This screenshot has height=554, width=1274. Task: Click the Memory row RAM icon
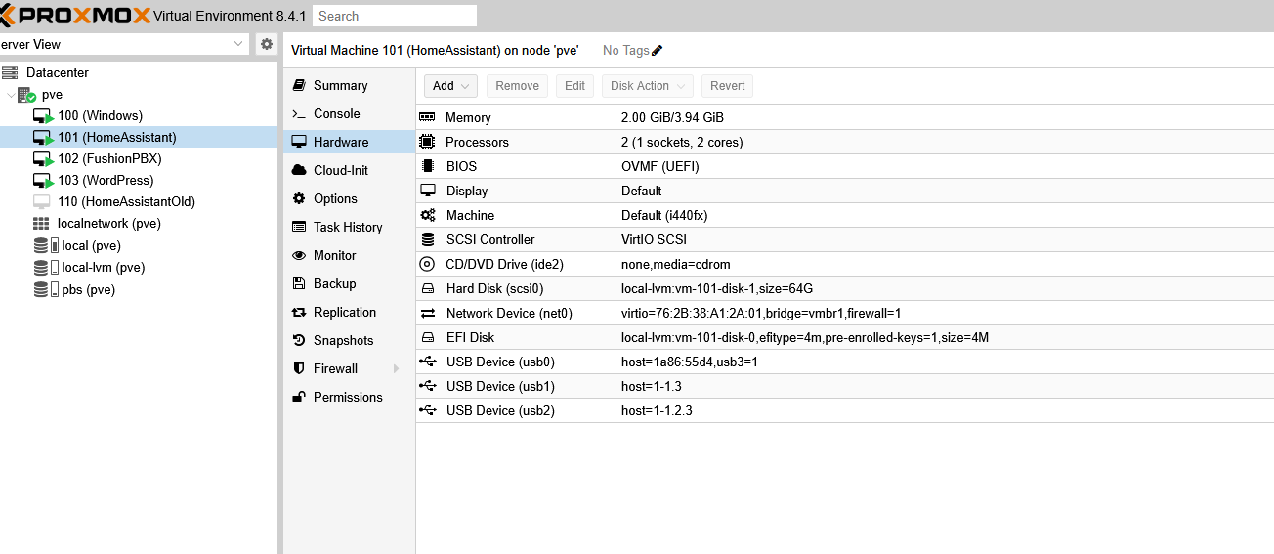click(x=427, y=117)
